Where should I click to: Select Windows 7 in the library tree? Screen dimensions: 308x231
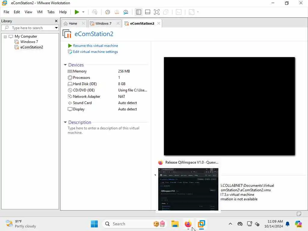(29, 42)
